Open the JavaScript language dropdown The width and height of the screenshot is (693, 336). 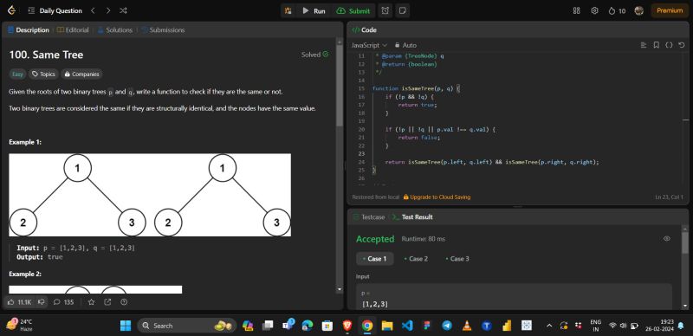click(369, 45)
